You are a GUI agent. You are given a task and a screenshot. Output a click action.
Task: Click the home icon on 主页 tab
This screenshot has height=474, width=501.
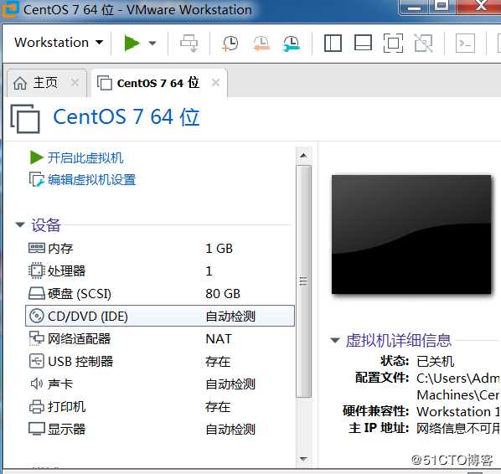(x=20, y=84)
